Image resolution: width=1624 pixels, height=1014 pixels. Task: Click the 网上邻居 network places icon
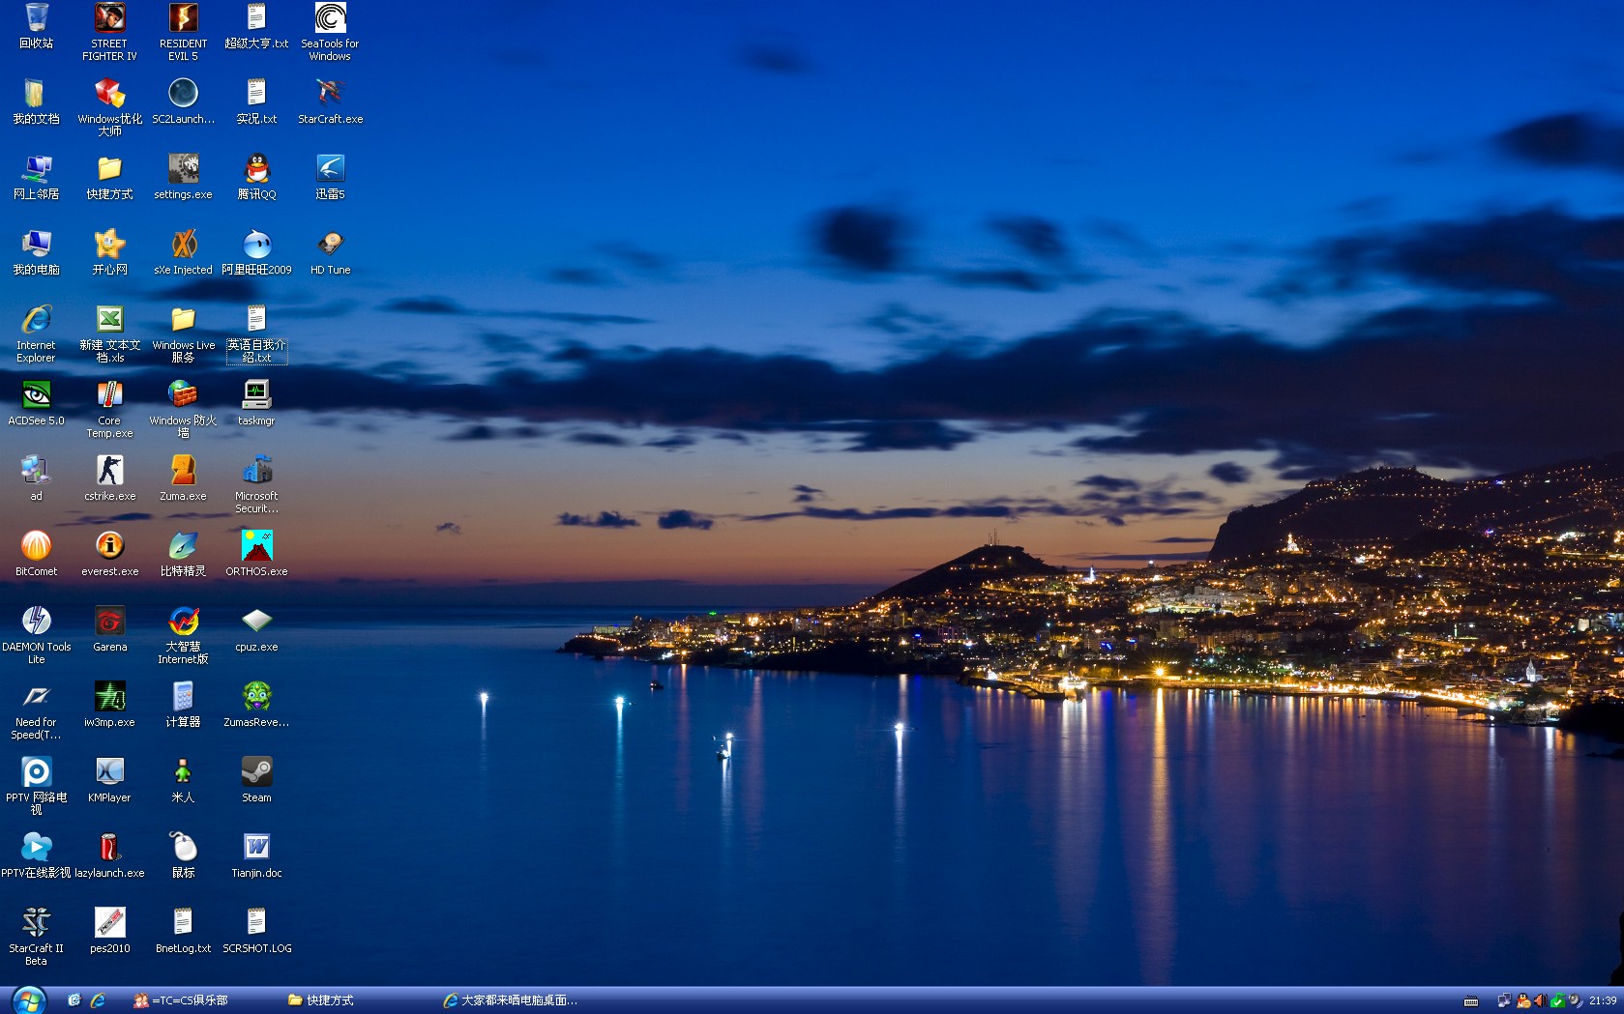click(36, 177)
